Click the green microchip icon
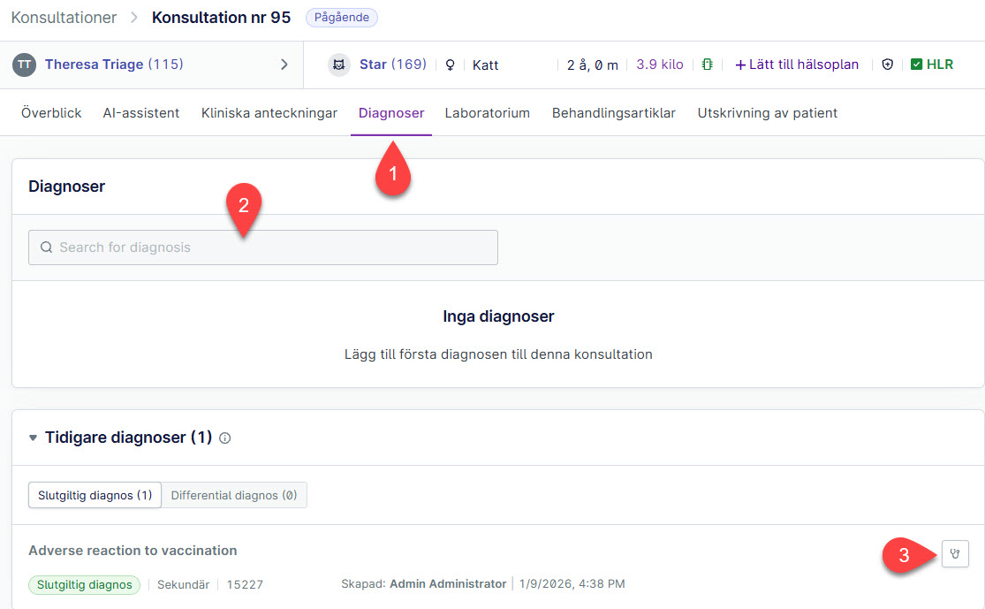The width and height of the screenshot is (985, 609). point(708,65)
